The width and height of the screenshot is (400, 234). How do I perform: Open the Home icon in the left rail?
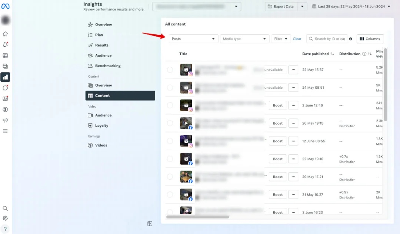point(5,34)
